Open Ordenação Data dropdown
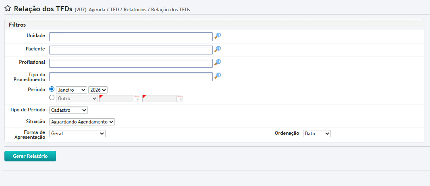This screenshot has height=186, width=430. pos(317,134)
